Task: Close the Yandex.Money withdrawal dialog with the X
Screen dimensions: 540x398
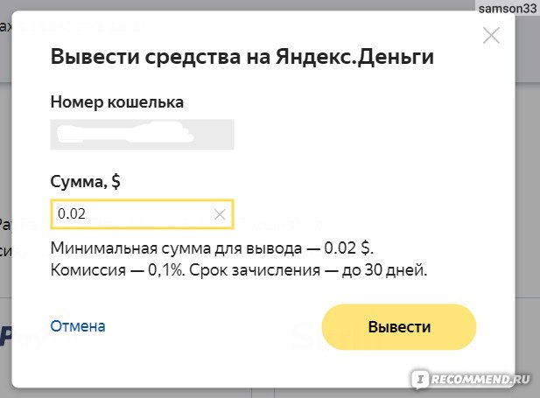Action: click(491, 36)
